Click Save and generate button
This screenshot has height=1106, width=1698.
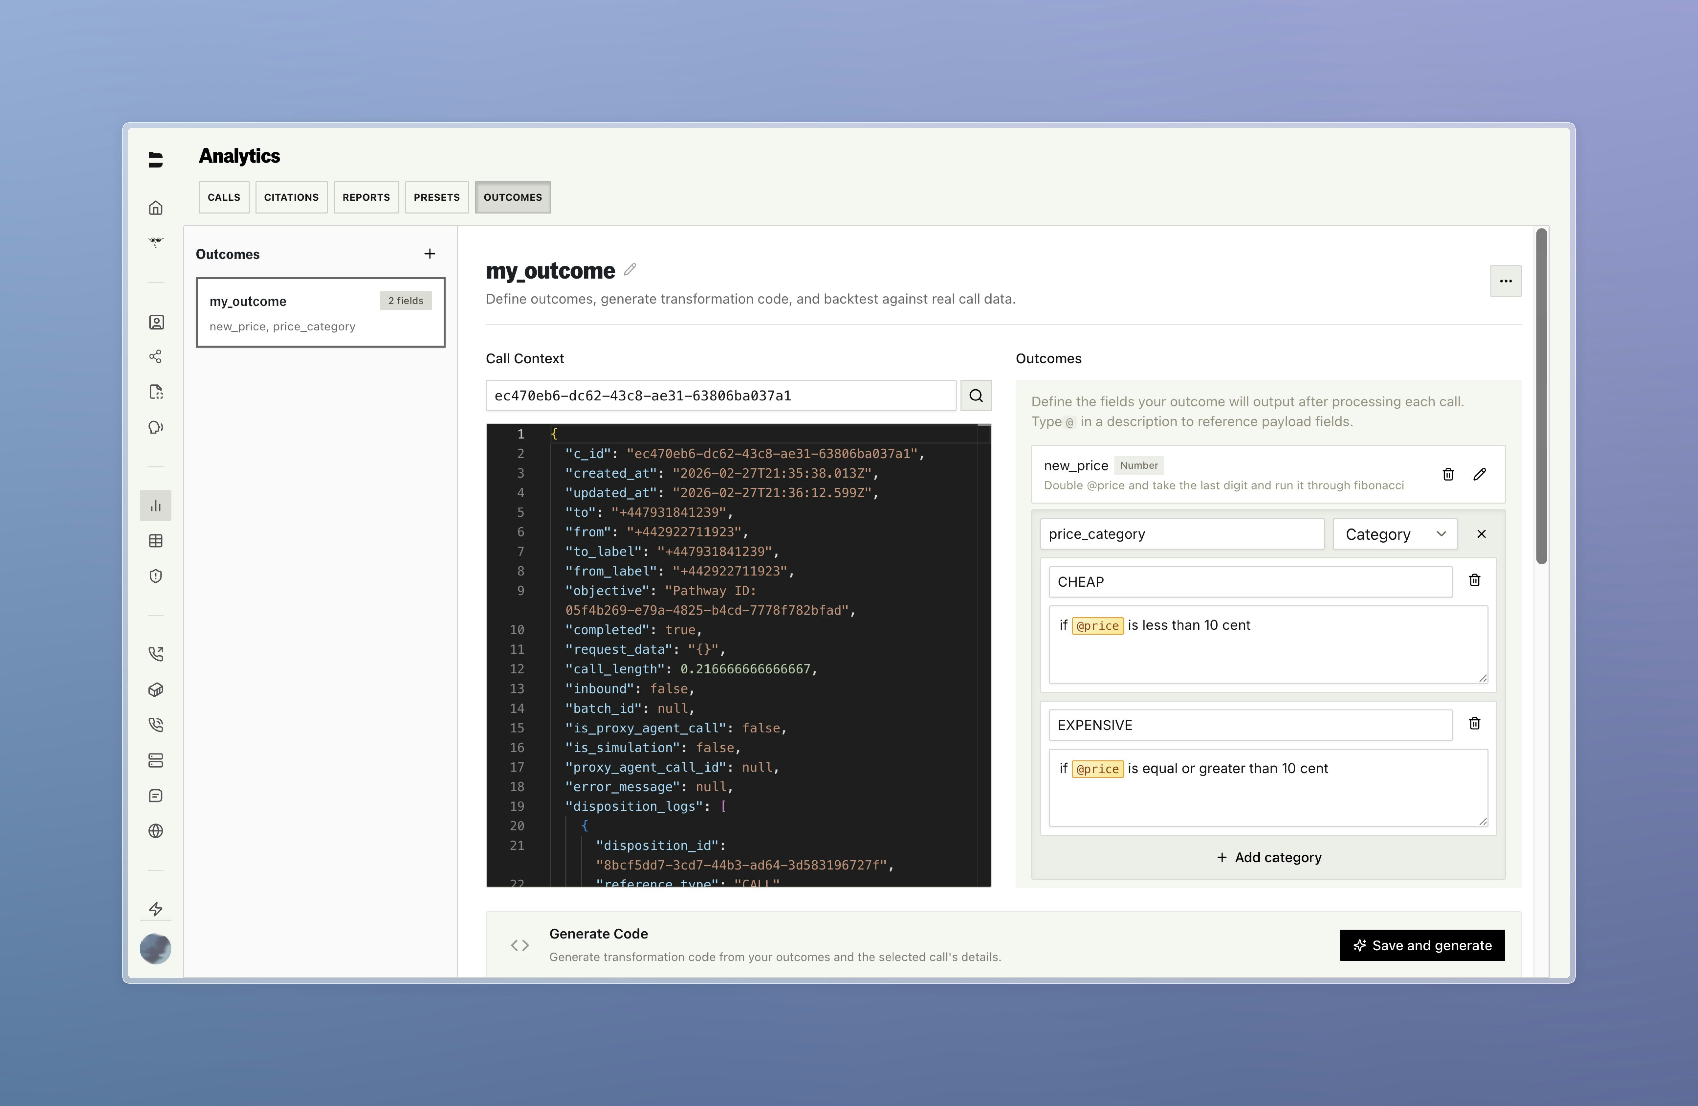(1422, 945)
